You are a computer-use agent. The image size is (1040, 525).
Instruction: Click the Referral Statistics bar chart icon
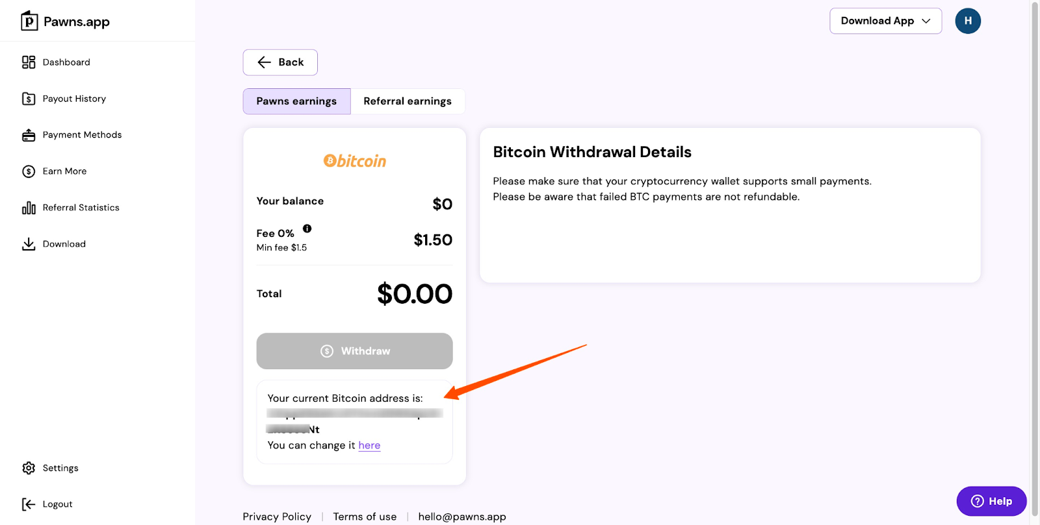click(29, 208)
